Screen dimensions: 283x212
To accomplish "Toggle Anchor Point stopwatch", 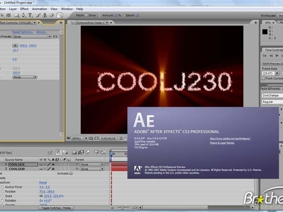I will click(2, 187).
